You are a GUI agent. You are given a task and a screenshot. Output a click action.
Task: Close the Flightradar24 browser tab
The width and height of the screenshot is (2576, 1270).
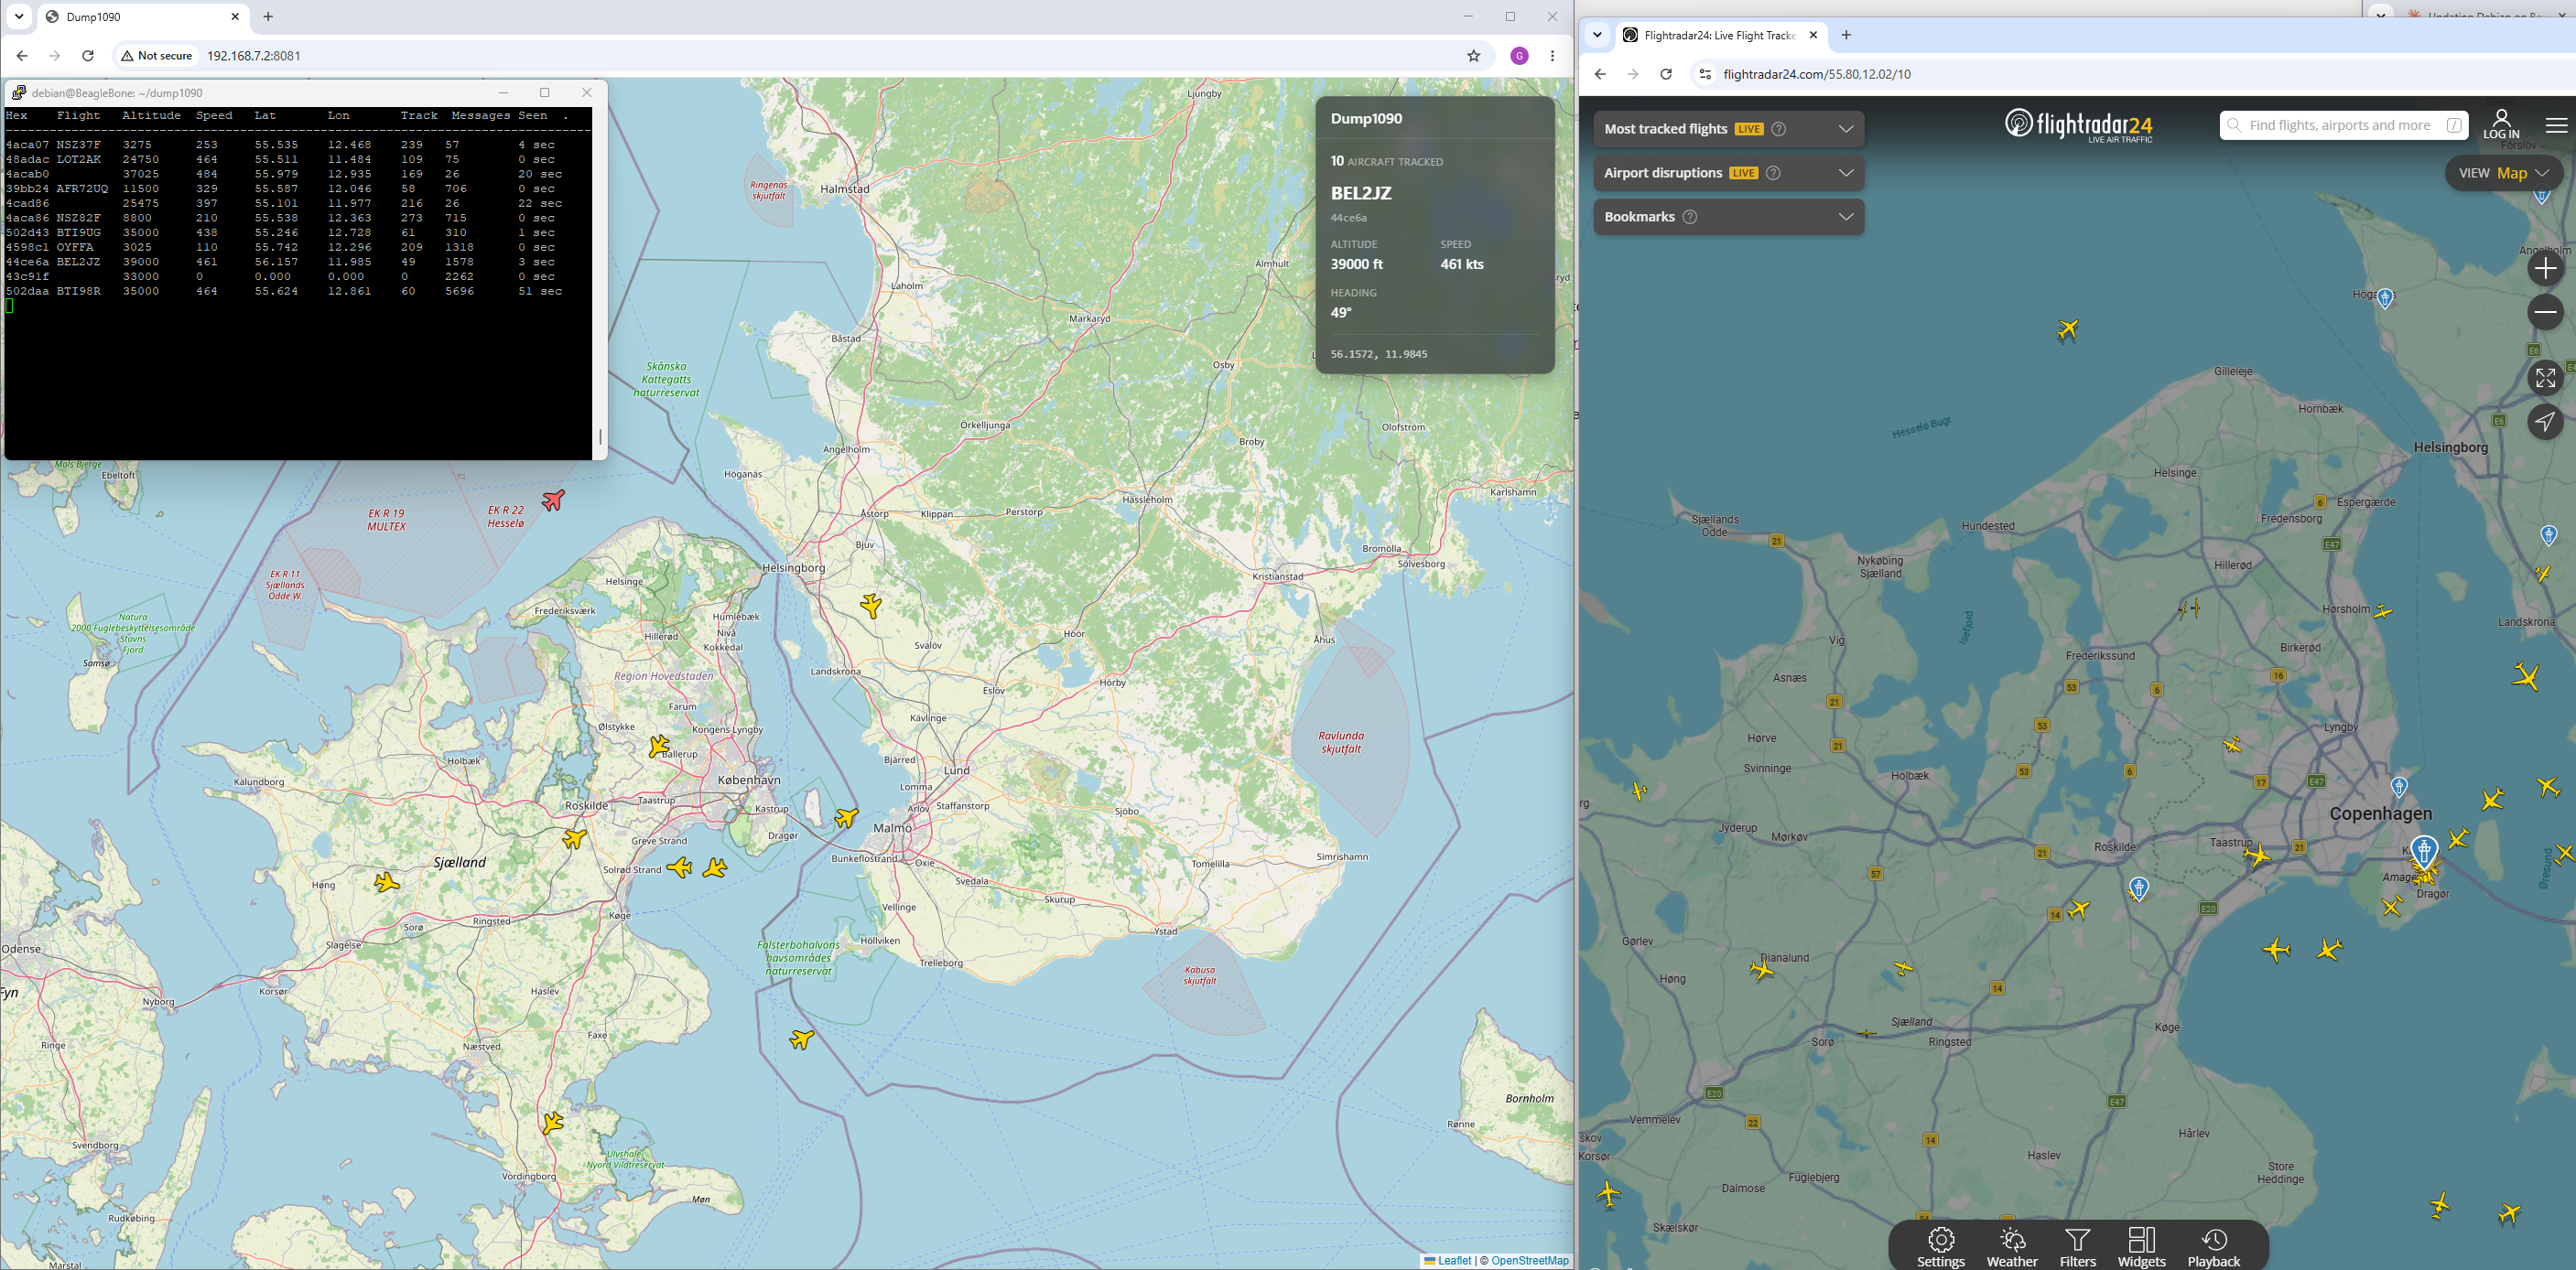coord(1813,35)
